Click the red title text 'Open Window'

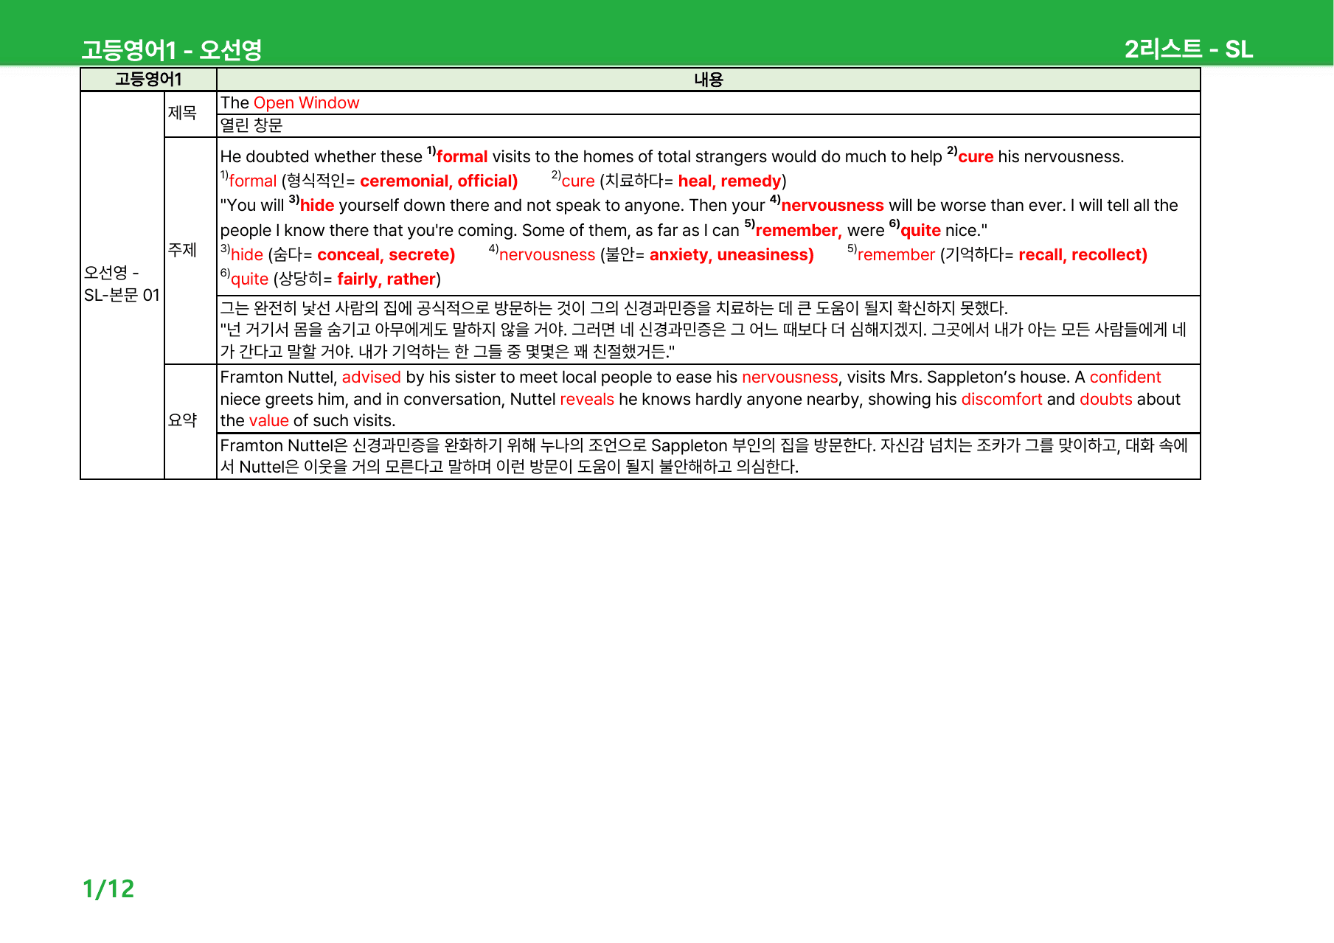pos(306,103)
